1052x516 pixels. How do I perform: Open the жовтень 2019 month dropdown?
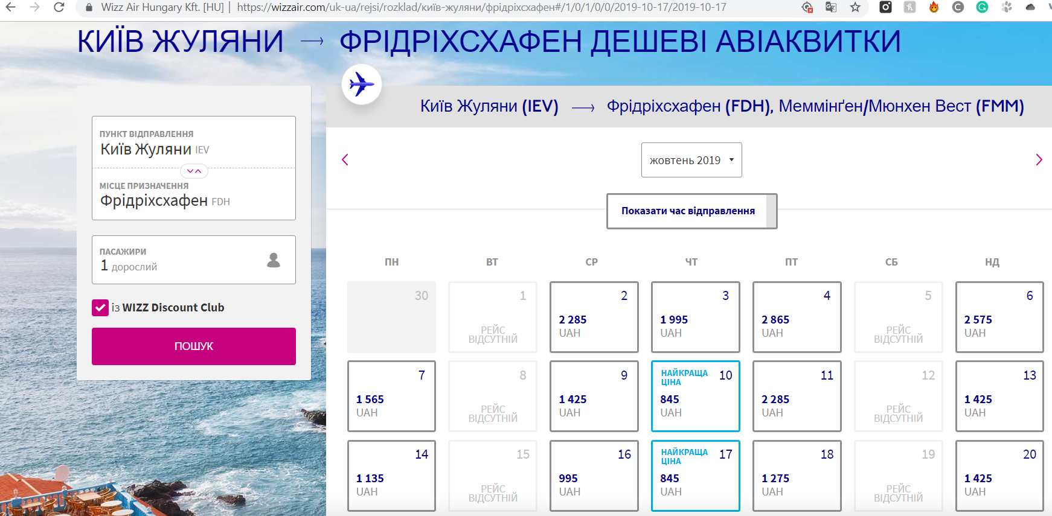(x=691, y=161)
